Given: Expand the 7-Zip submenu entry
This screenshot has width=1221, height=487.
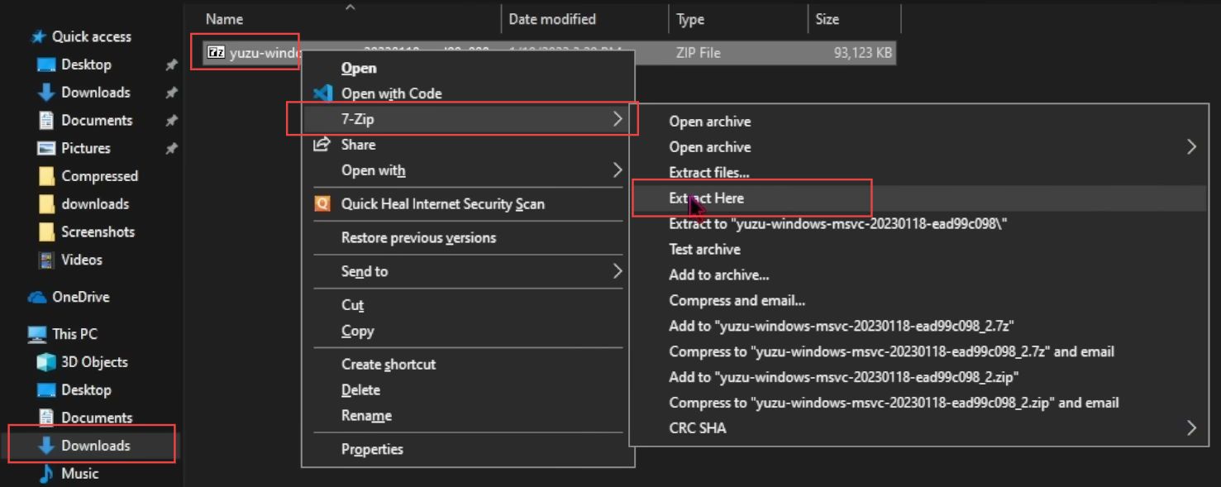Looking at the screenshot, I should (x=466, y=119).
